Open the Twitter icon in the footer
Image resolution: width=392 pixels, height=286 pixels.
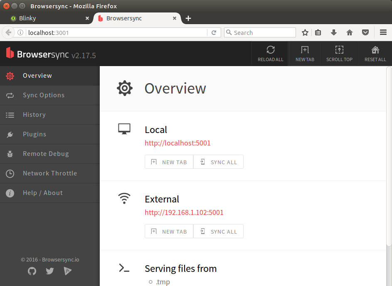[50, 271]
